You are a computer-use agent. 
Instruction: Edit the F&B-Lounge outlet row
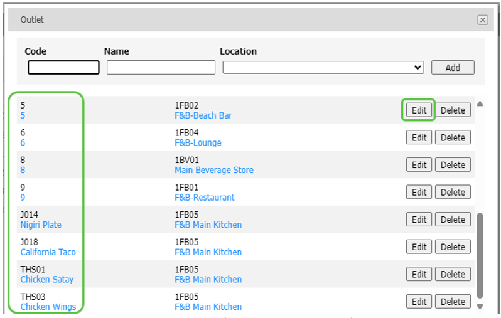point(419,138)
